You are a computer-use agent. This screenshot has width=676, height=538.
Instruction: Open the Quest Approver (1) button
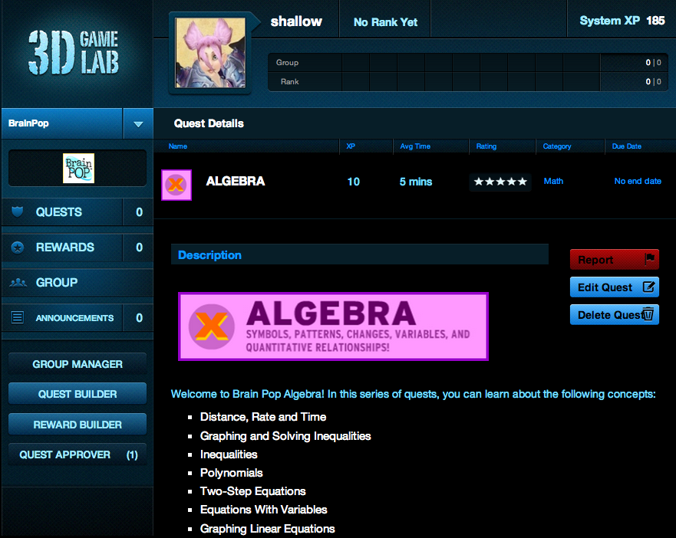77,454
